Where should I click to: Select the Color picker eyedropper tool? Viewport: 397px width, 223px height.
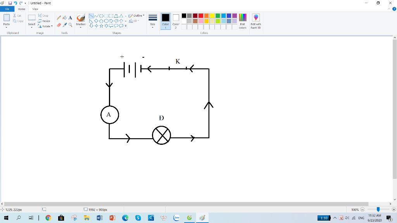pos(65,25)
